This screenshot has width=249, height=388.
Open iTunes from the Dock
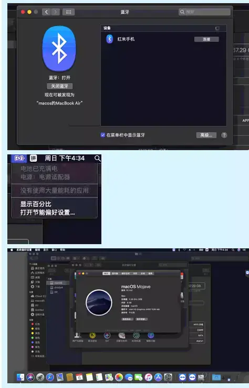tap(148, 377)
